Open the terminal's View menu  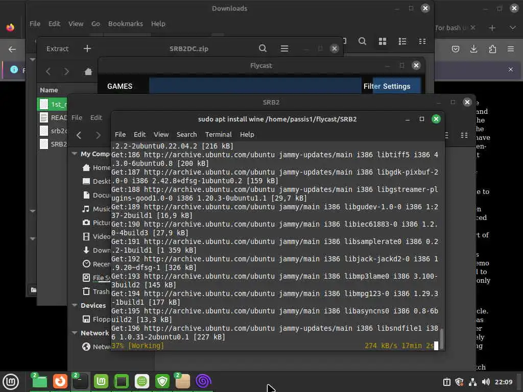coord(161,134)
